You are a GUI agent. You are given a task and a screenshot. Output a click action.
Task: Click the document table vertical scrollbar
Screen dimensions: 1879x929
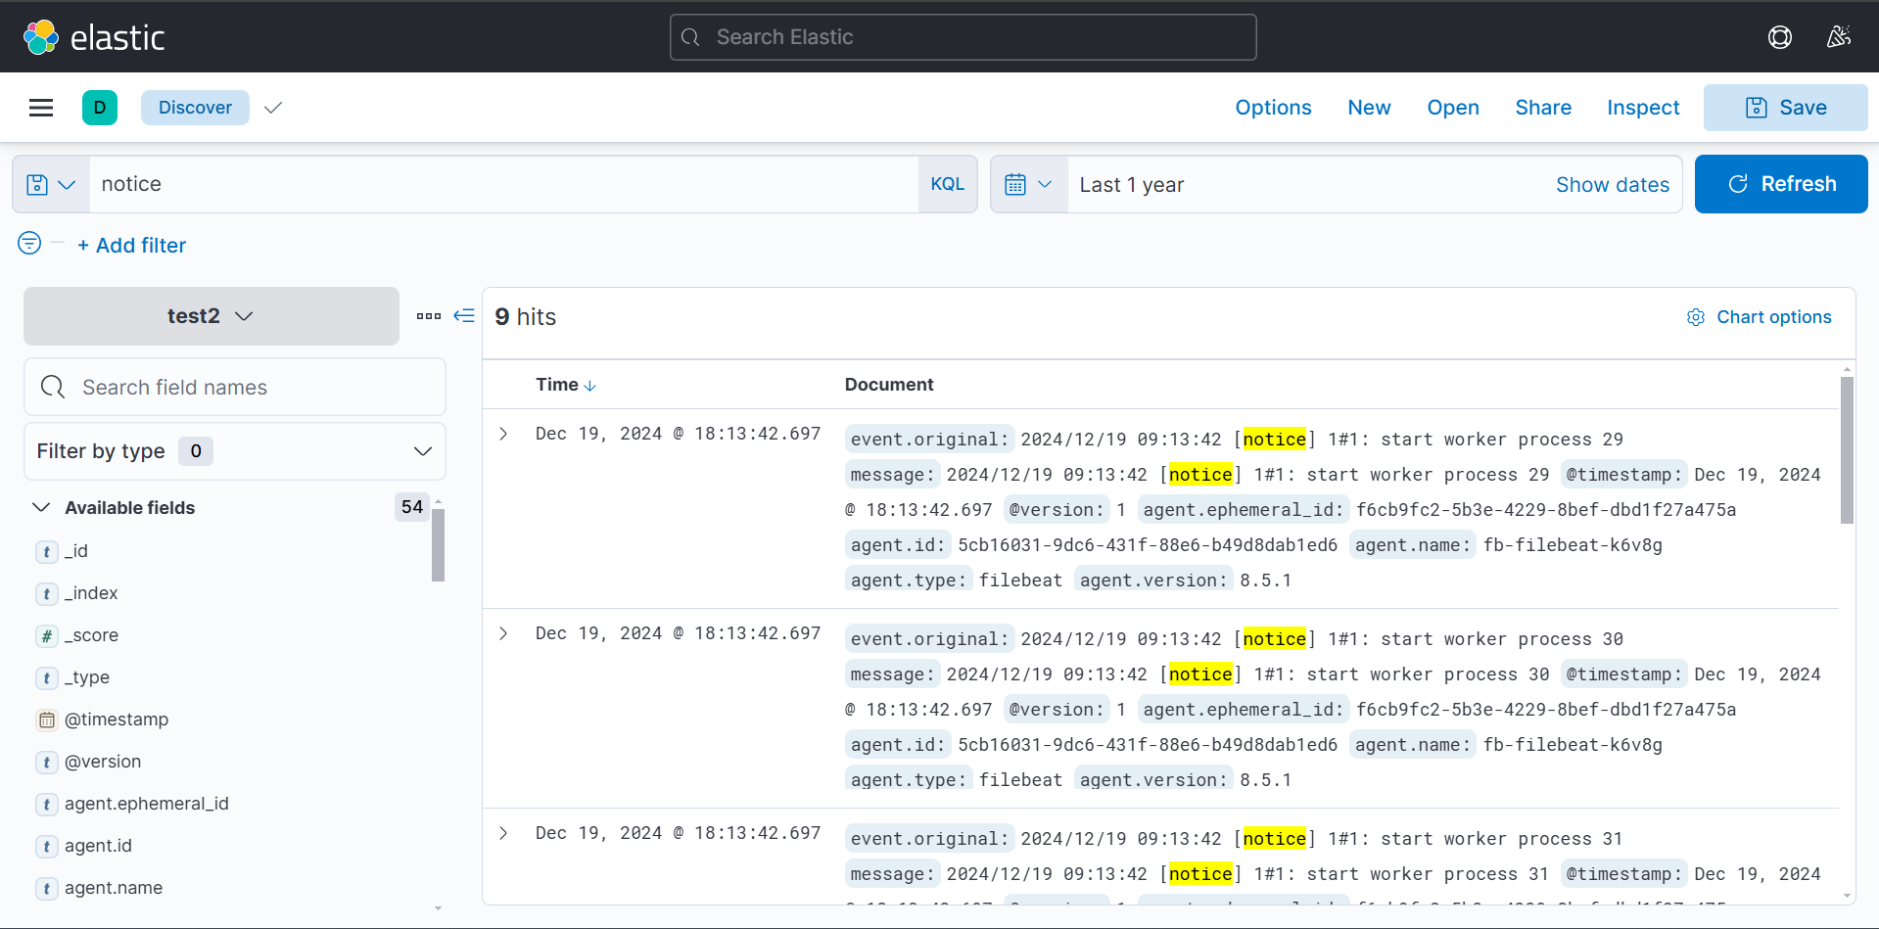coord(1847,451)
